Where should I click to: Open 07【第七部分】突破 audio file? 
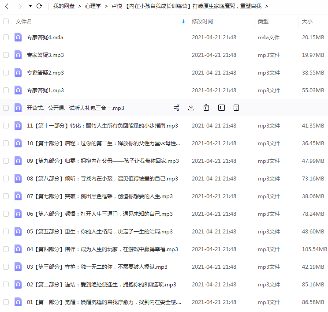[100, 196]
